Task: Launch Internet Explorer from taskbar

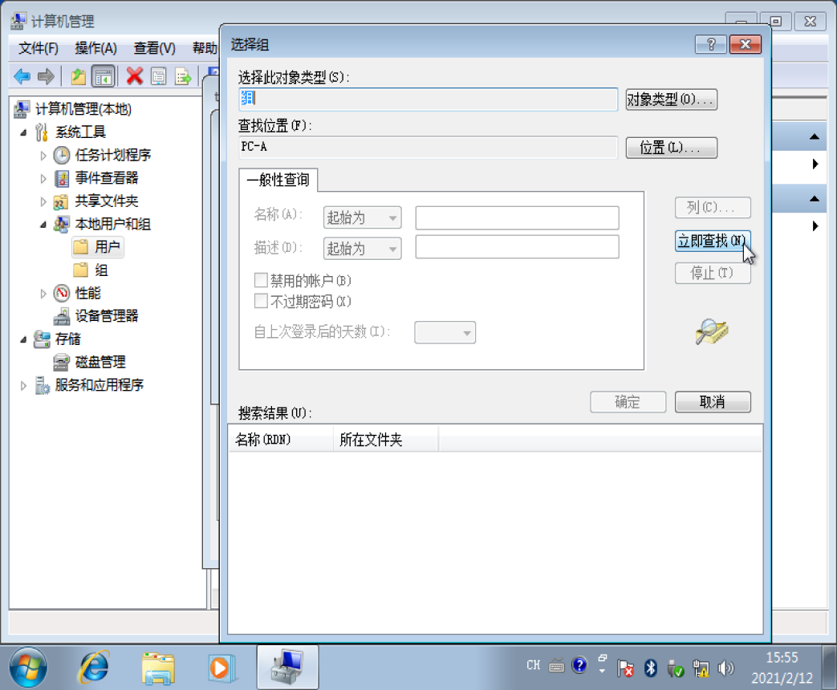Action: tap(95, 668)
